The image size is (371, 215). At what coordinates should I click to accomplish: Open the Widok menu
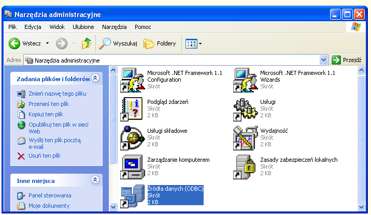tap(57, 27)
